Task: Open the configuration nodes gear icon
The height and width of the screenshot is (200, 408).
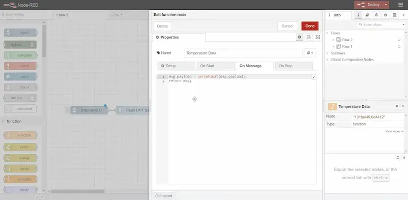Action: [386, 15]
